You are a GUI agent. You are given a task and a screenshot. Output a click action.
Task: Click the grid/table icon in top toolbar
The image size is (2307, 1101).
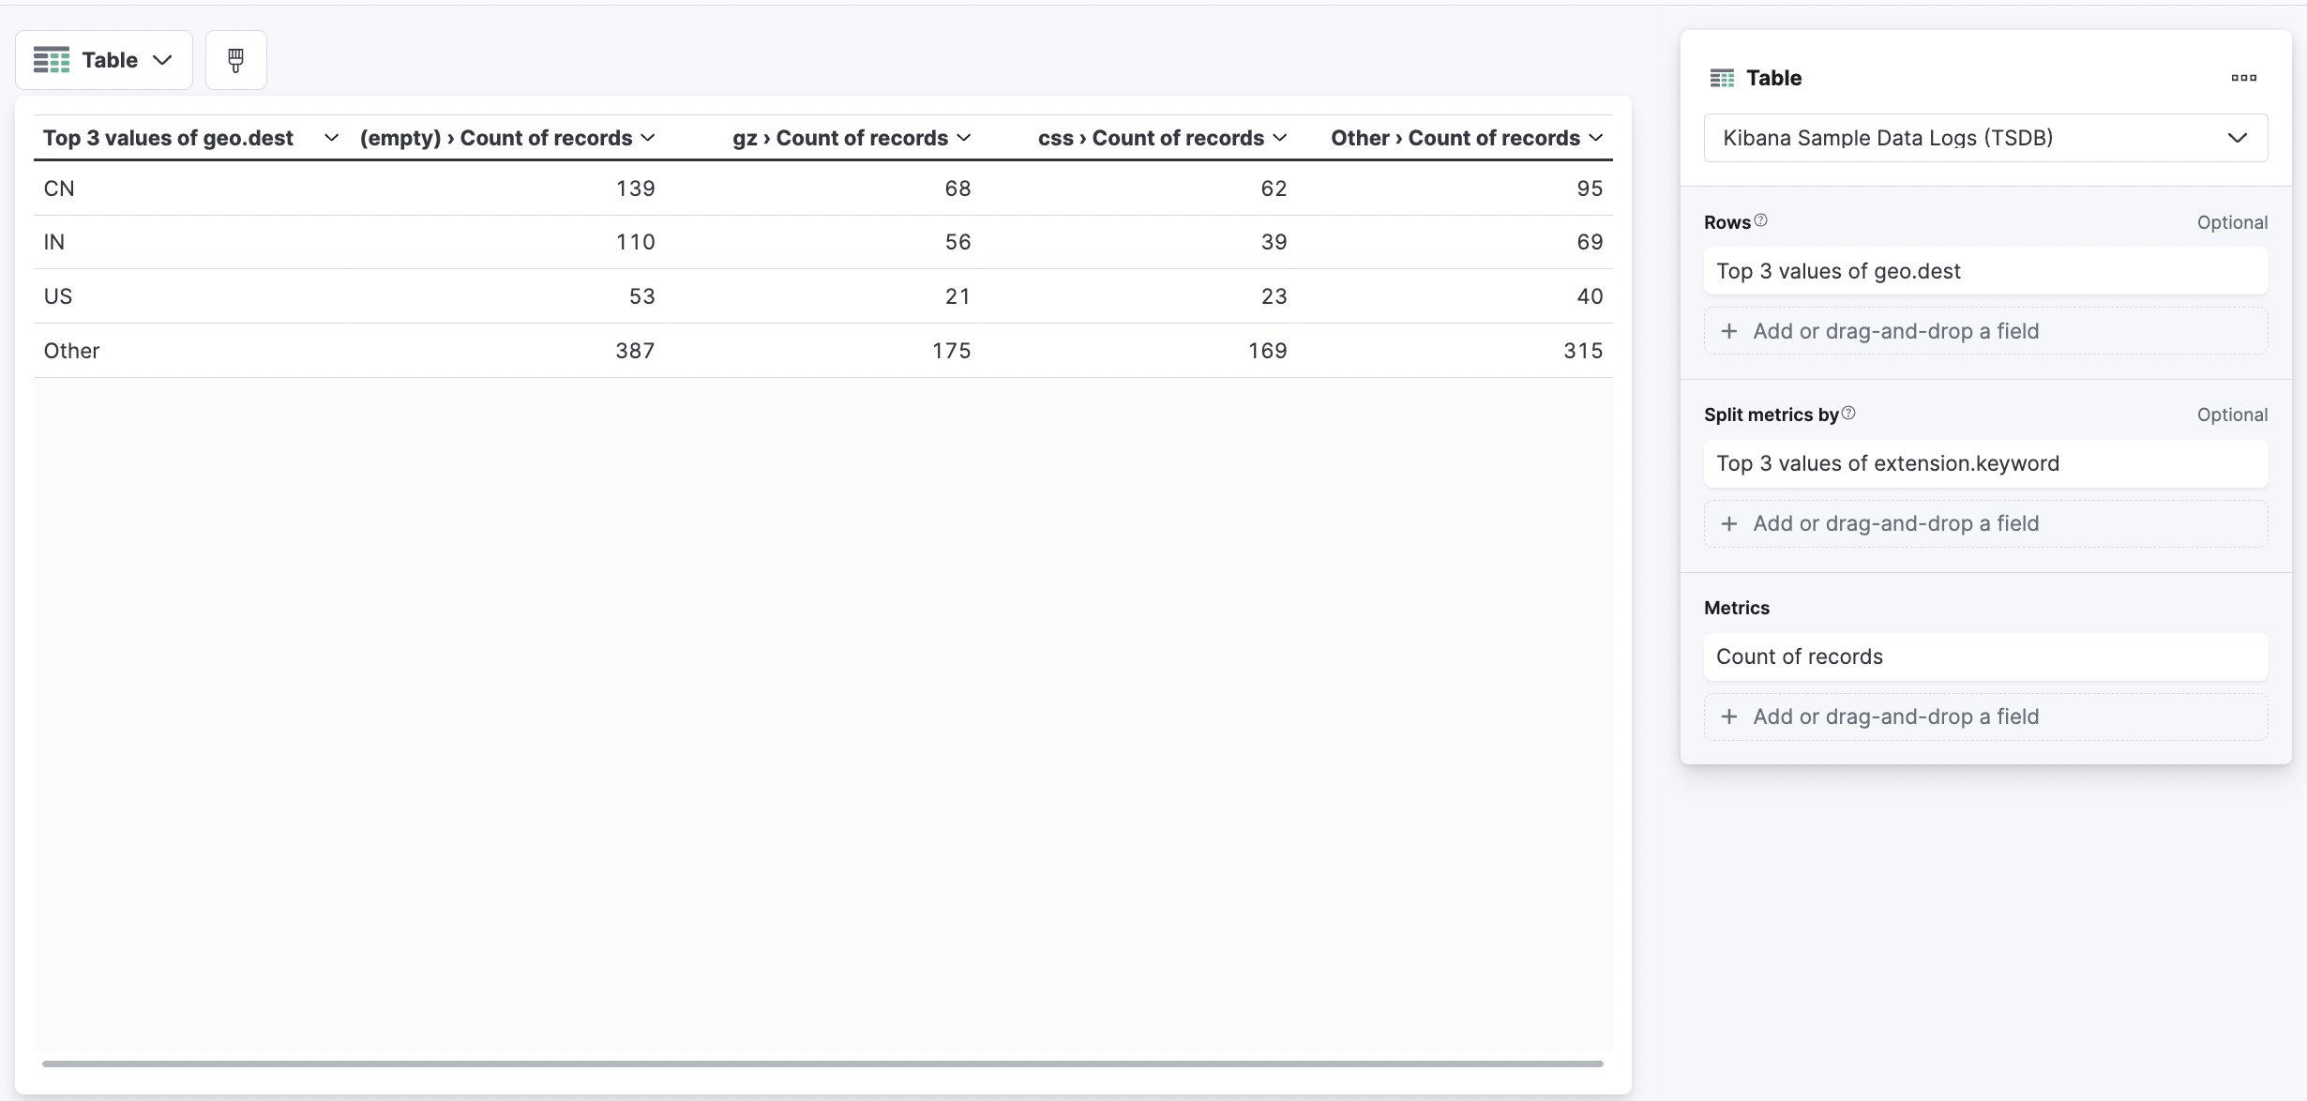coord(50,59)
